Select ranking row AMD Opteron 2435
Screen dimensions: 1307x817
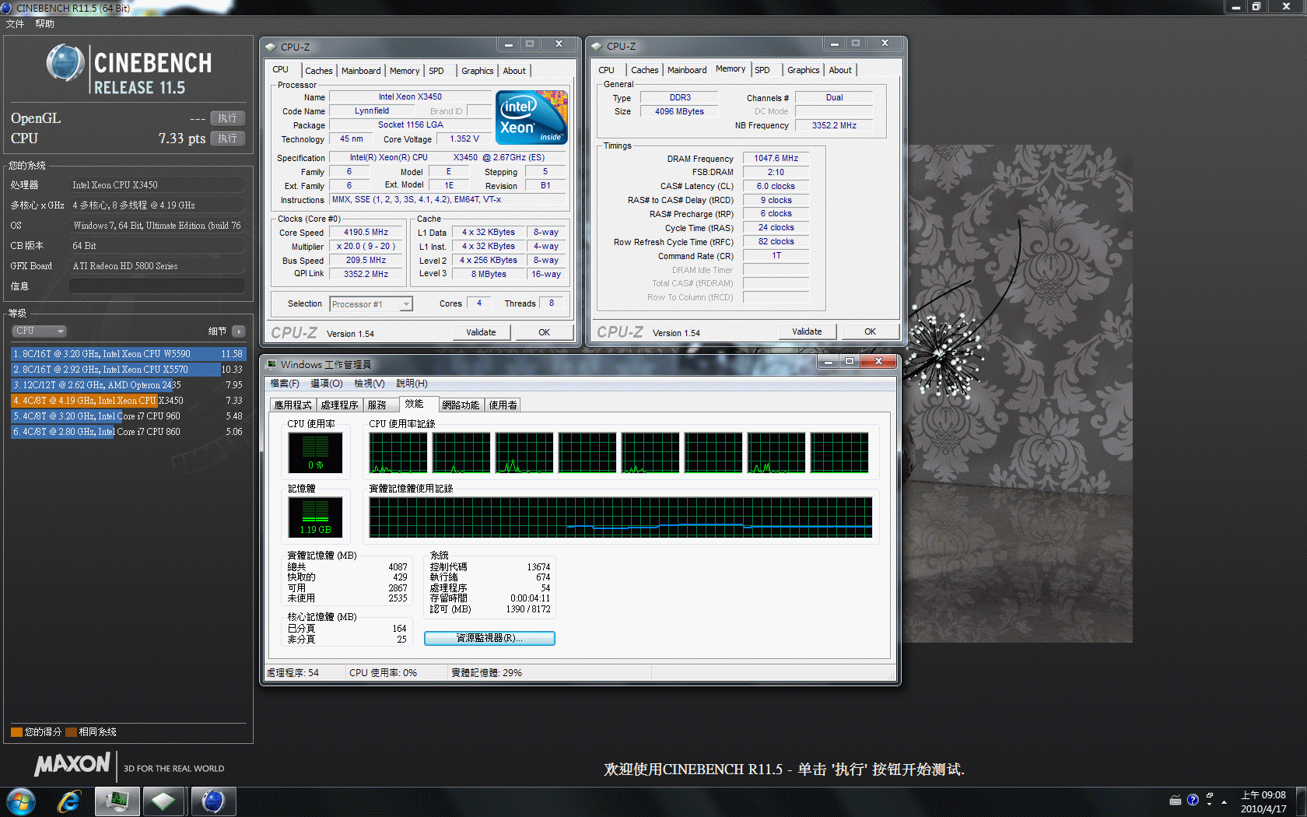pyautogui.click(x=128, y=385)
